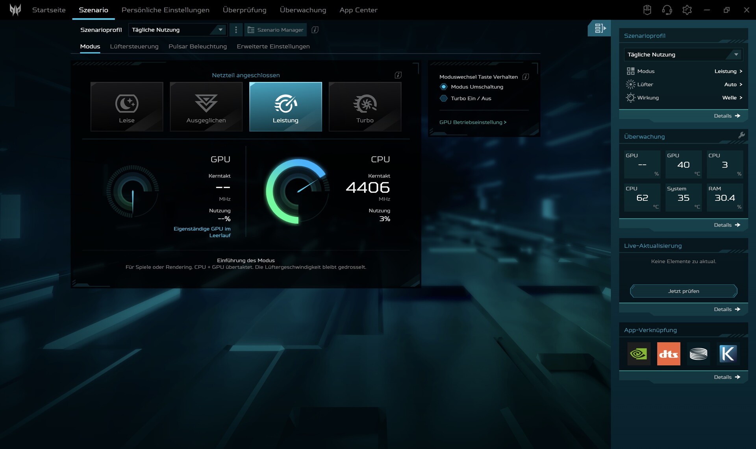
Task: Activate the Leise quiet mode tile
Action: tap(127, 107)
